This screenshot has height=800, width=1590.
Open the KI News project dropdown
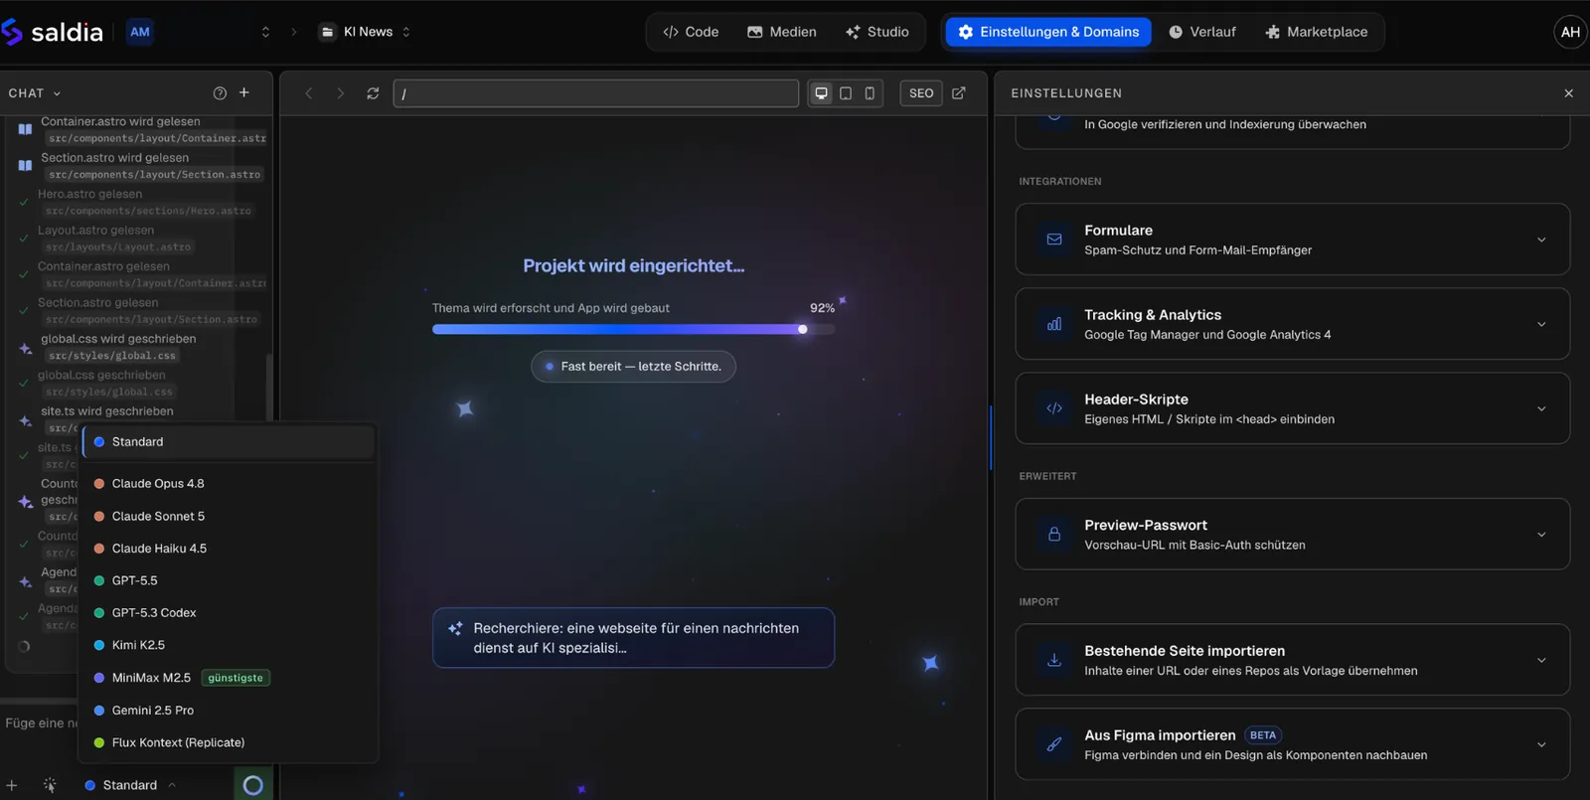pos(365,32)
